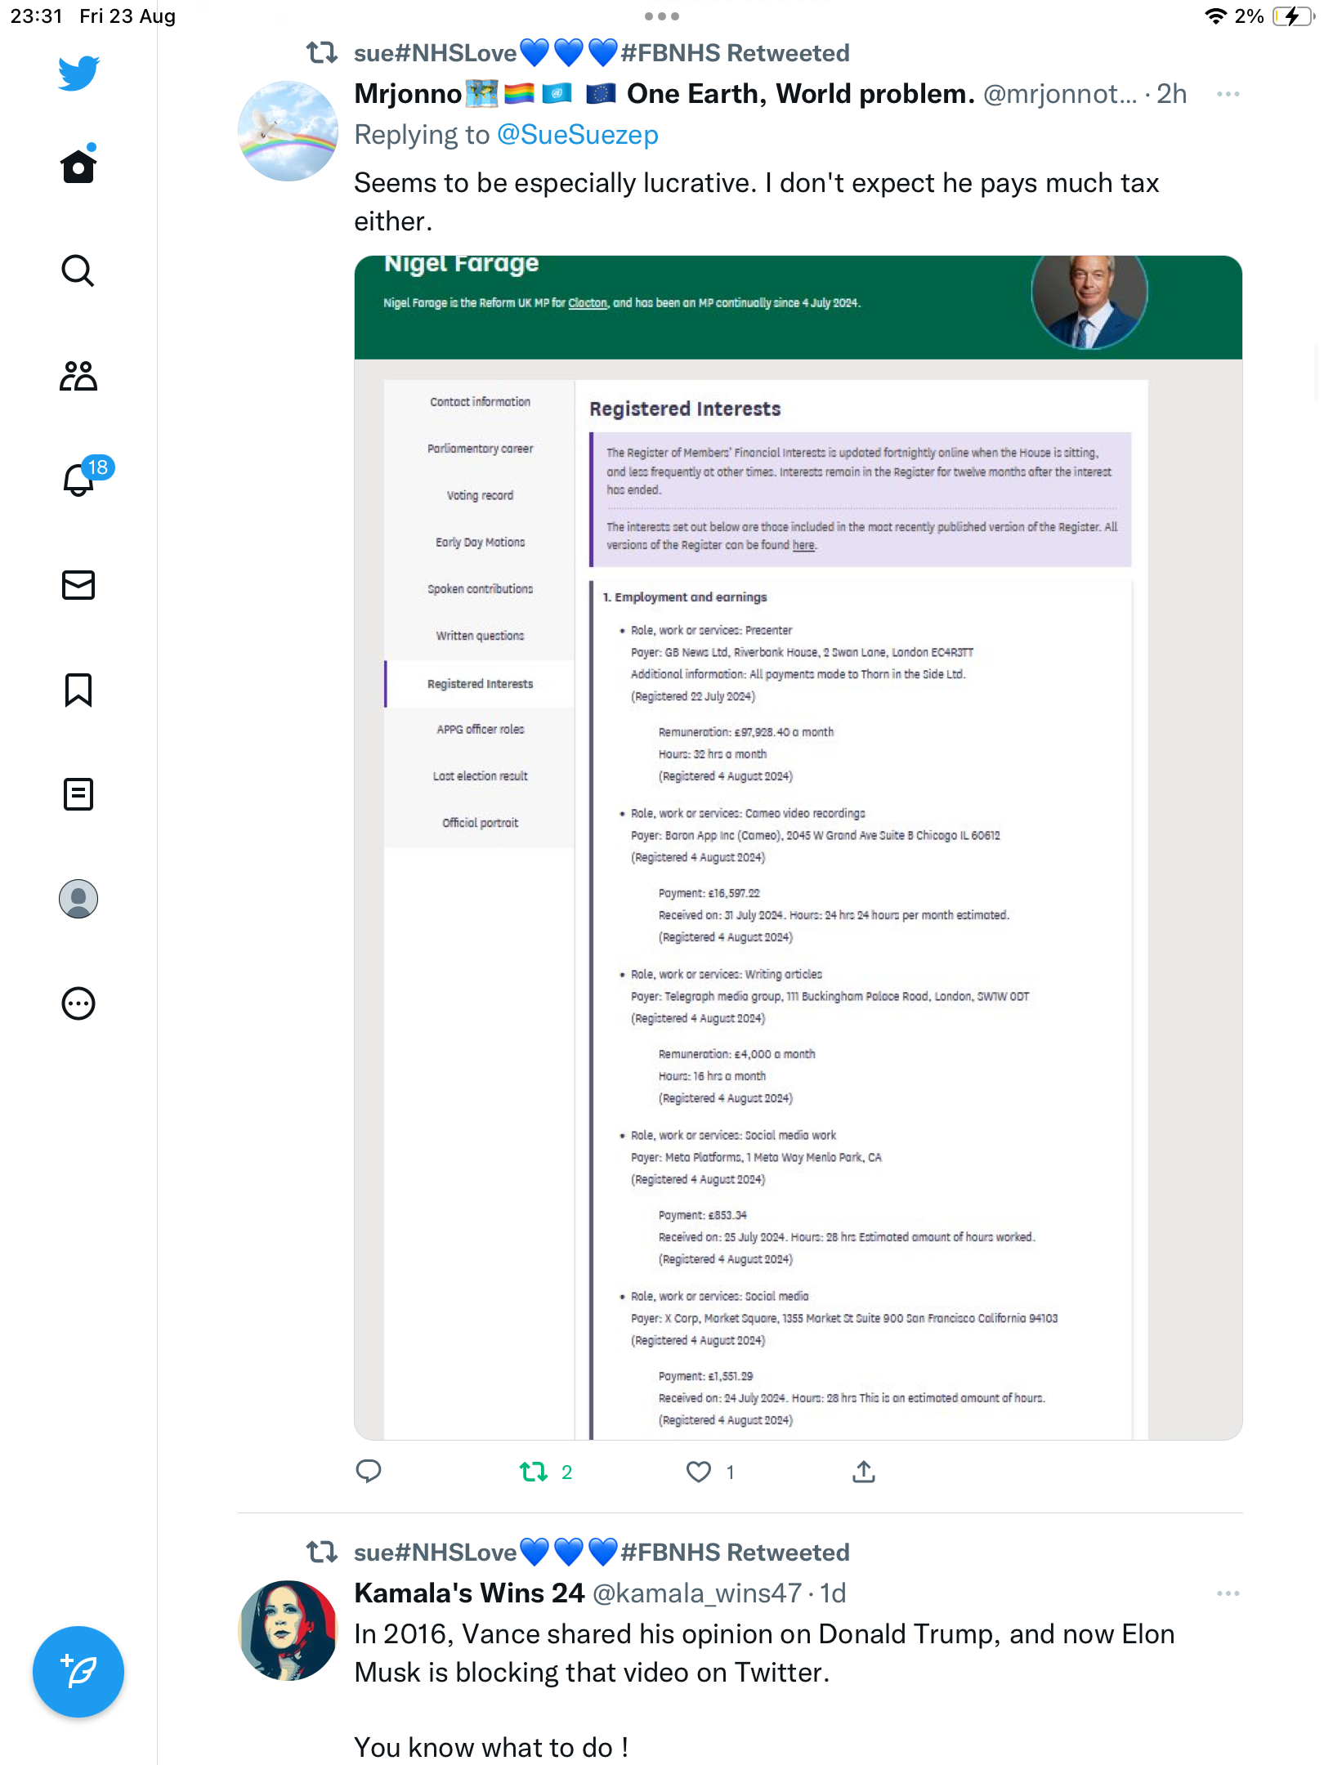Open more options on Mrjonno's tweet
Screen dimensions: 1324x1765
click(1228, 95)
